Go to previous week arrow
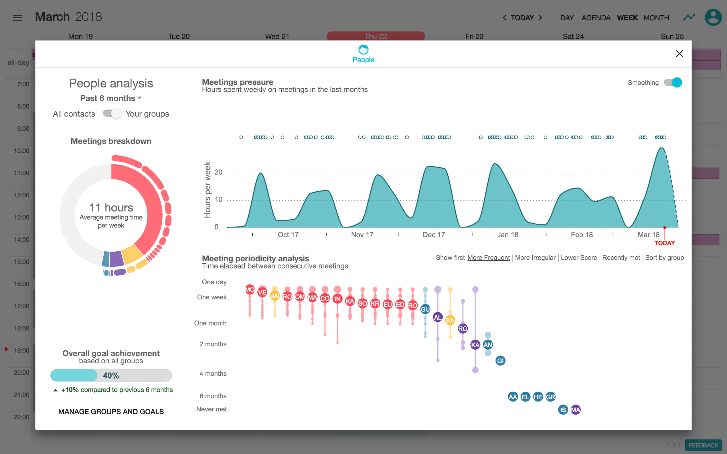This screenshot has width=727, height=454. tap(505, 18)
